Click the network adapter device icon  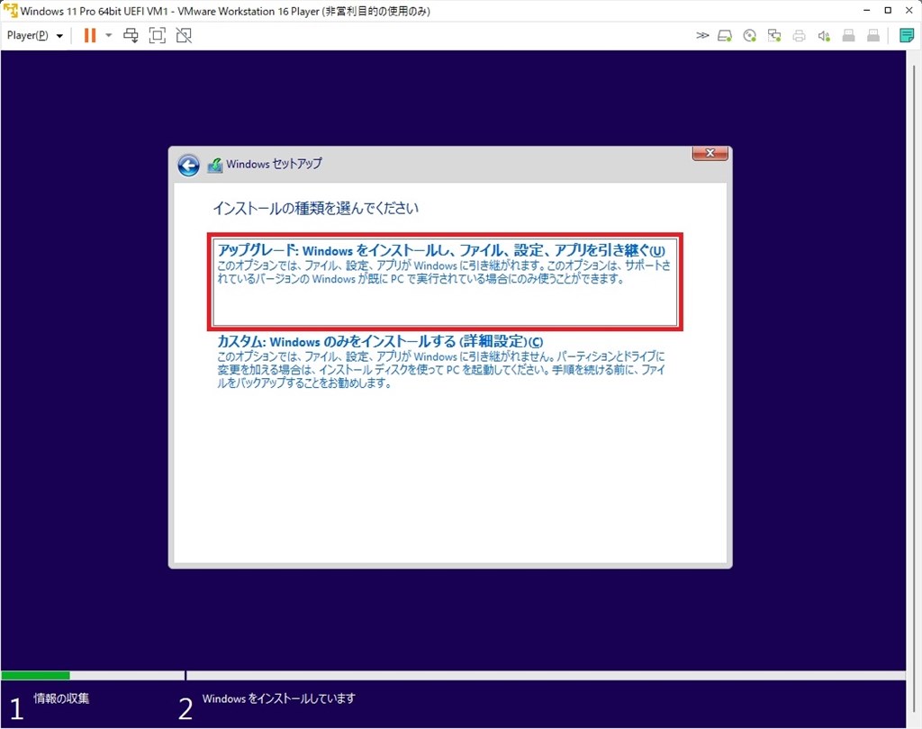point(774,35)
